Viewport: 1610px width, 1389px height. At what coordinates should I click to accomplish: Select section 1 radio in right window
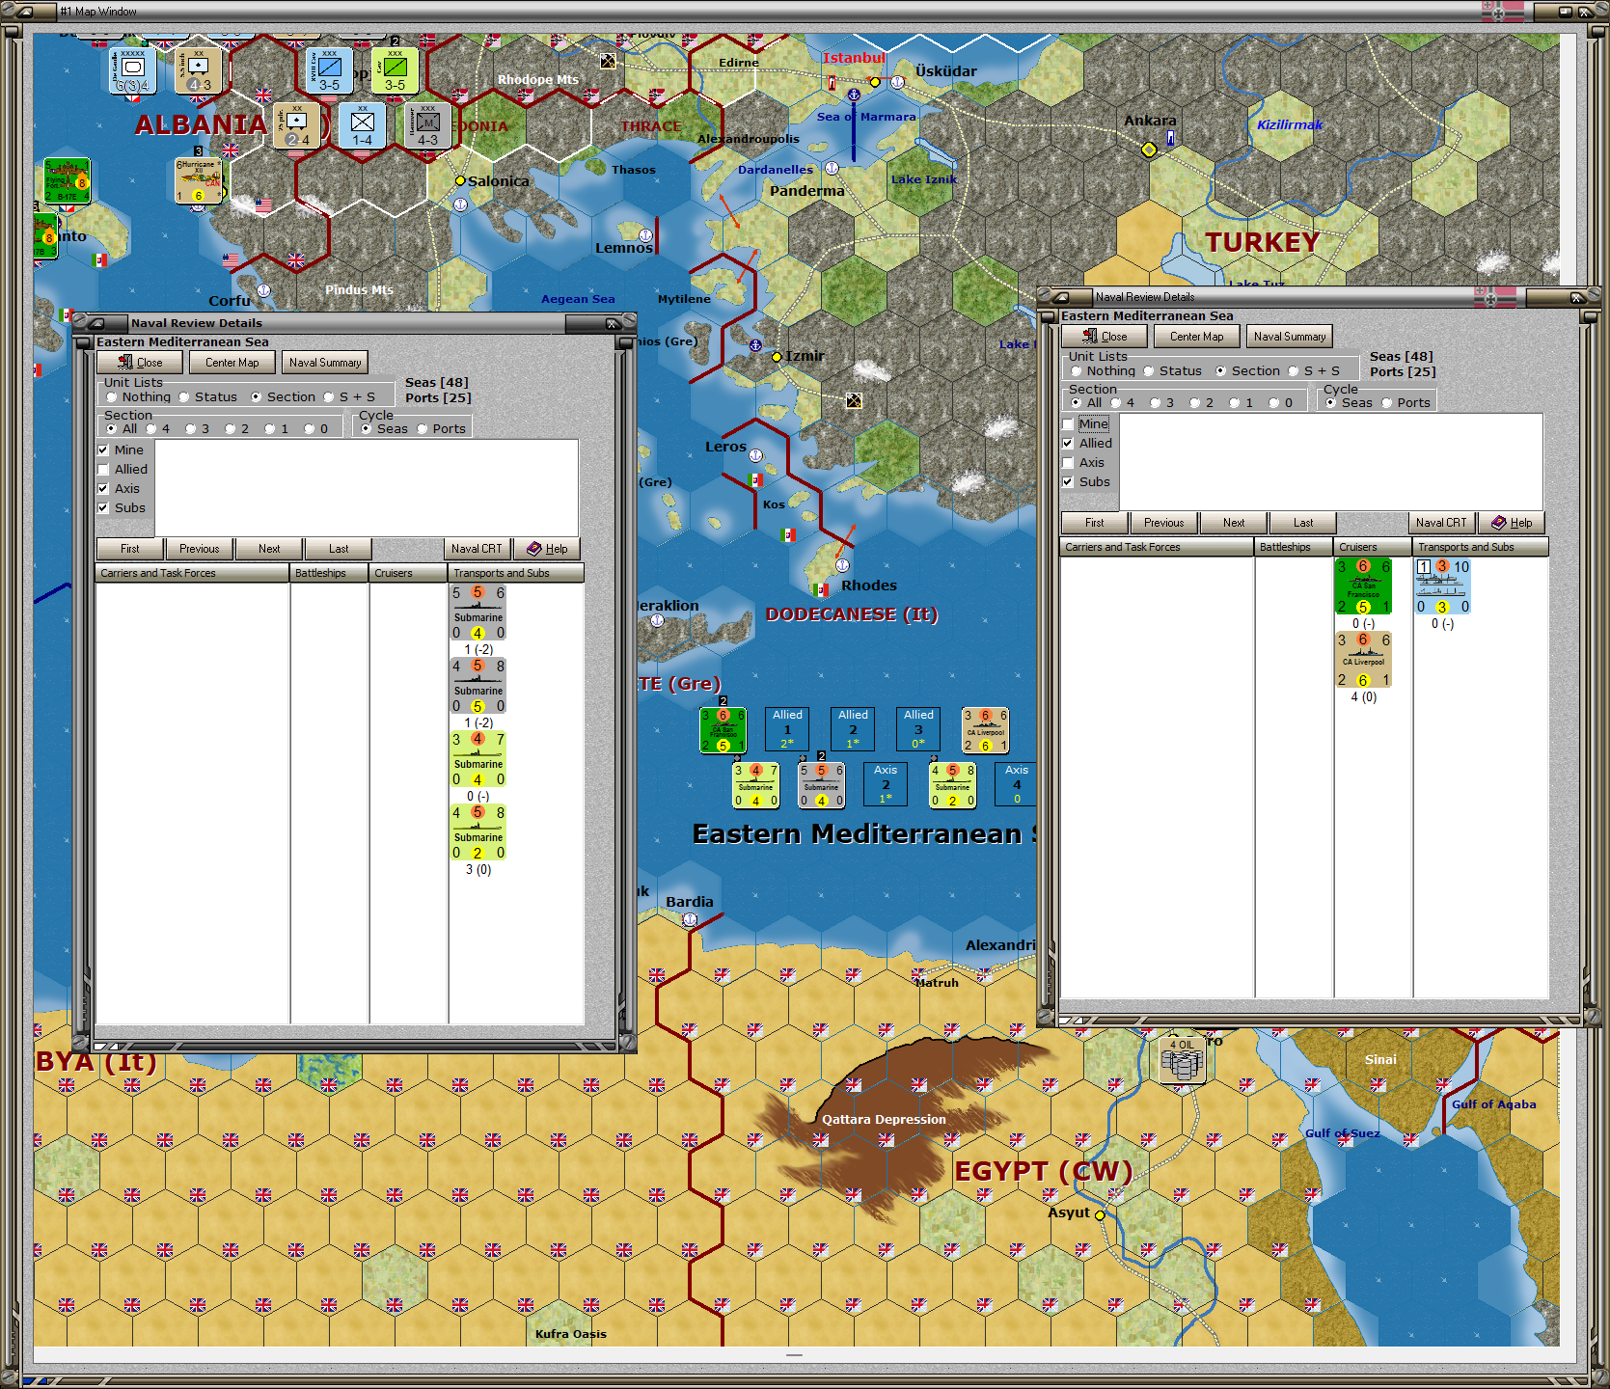(x=1235, y=403)
